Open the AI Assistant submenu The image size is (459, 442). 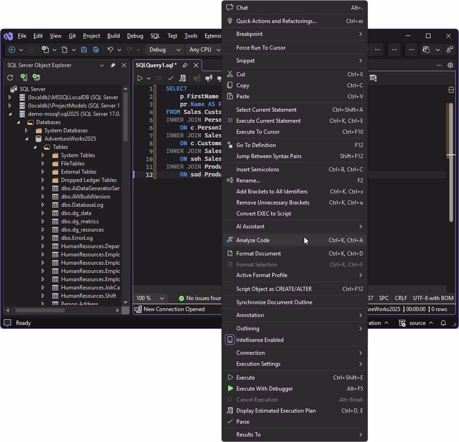(x=295, y=226)
